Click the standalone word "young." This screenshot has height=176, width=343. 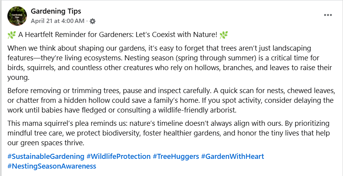point(18,77)
